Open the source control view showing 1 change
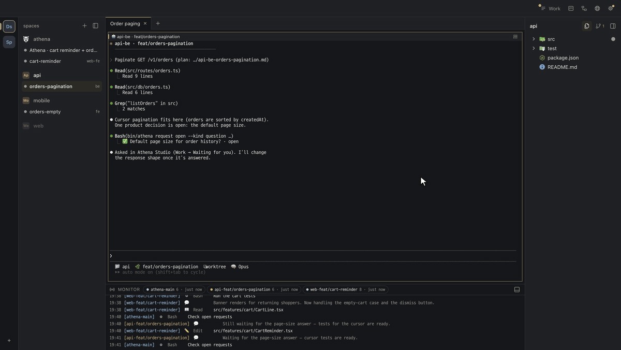 (x=600, y=26)
